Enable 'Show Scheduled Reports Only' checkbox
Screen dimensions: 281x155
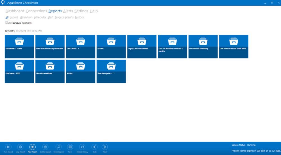click(6, 22)
